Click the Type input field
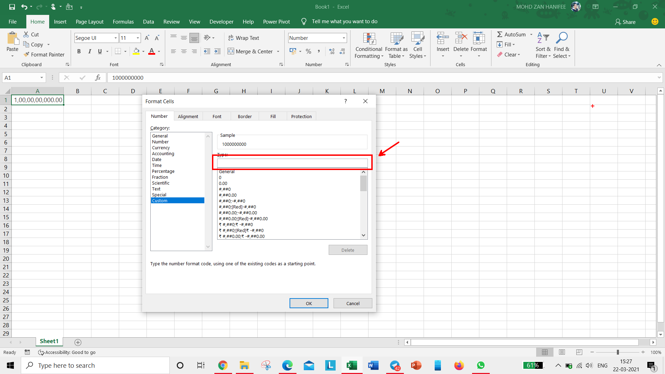This screenshot has height=374, width=665. point(292,163)
